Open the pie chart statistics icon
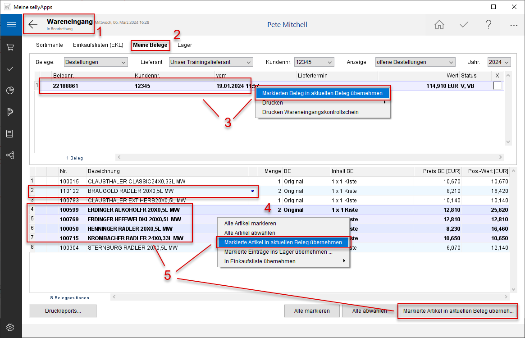Image resolution: width=525 pixels, height=338 pixels. click(x=11, y=90)
